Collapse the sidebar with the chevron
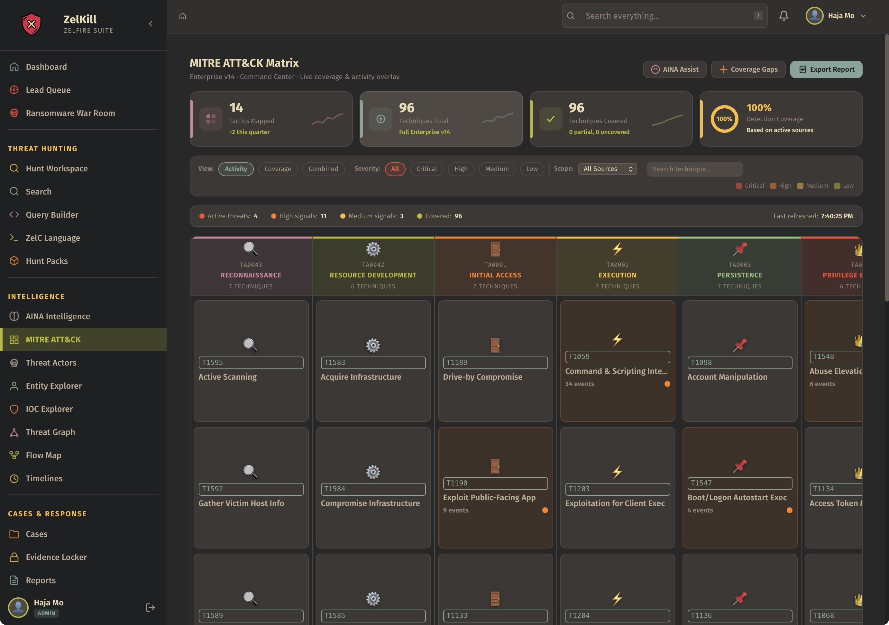889x625 pixels. [151, 24]
